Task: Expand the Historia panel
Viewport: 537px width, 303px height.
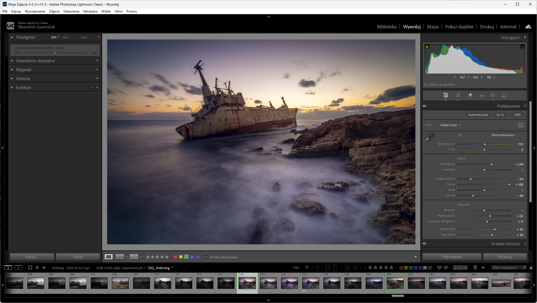Action: (x=12, y=78)
